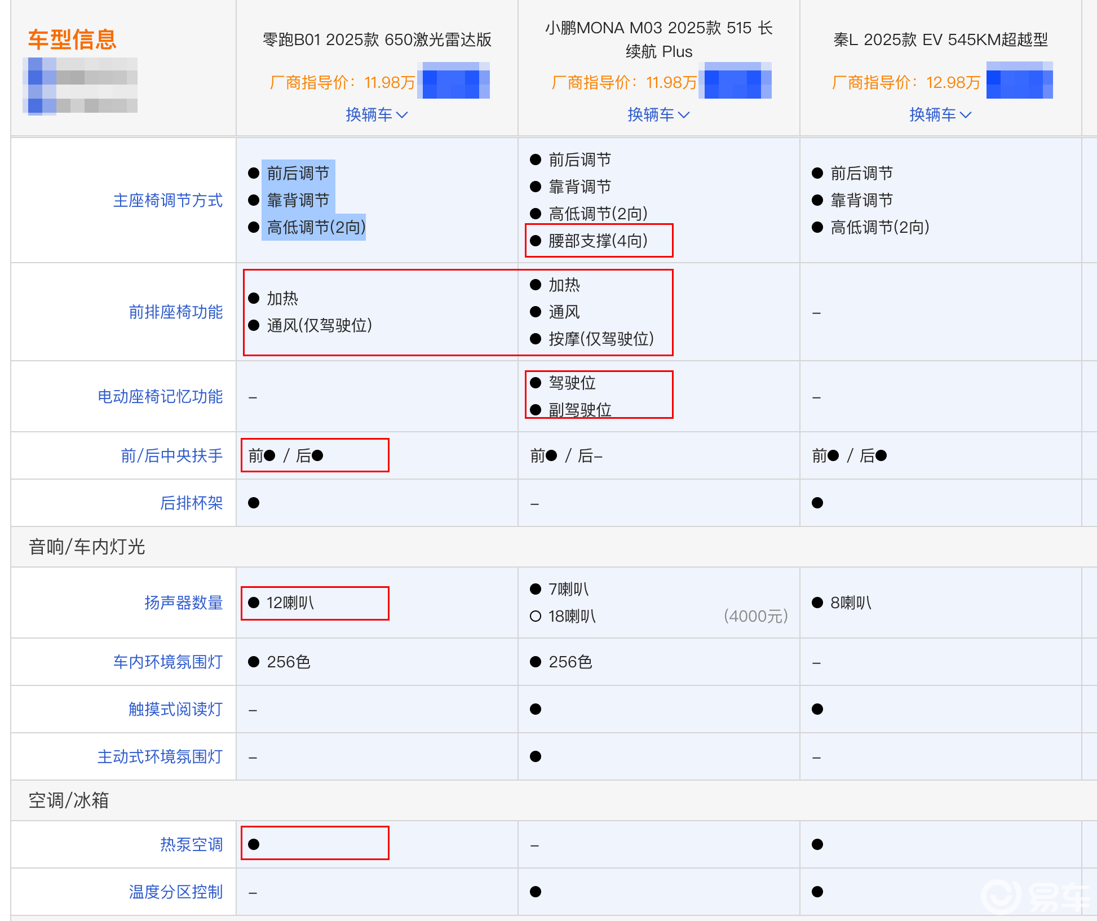The image size is (1097, 921).
Task: Click the 音响/车内灯光 section header
Action: (x=87, y=547)
